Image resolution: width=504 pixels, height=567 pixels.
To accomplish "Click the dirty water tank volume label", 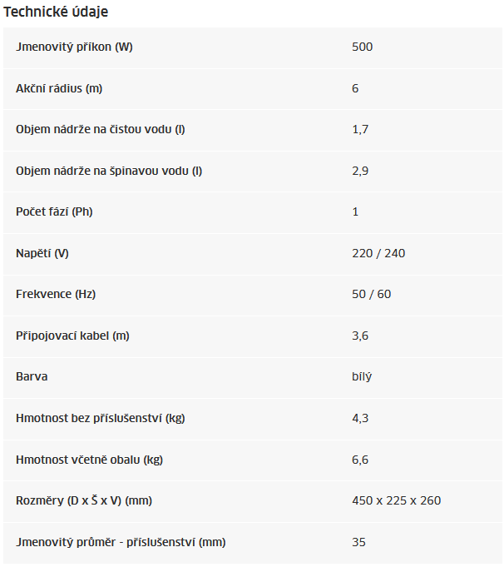I will coord(109,171).
